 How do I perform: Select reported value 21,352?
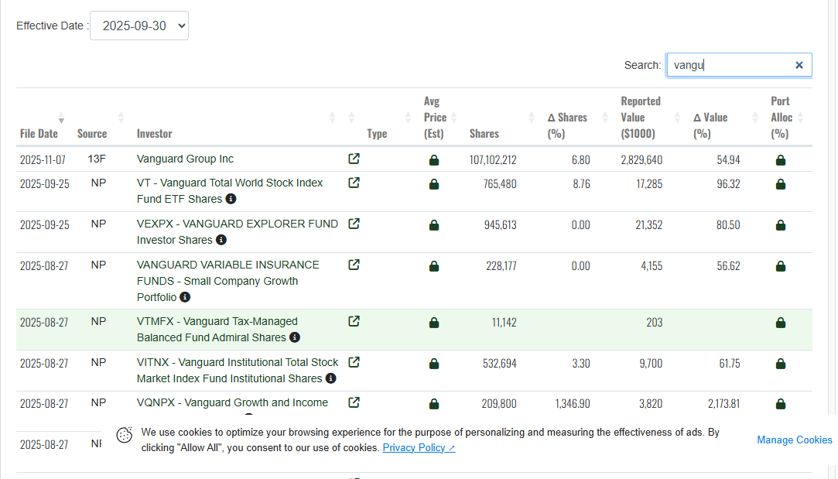[x=648, y=225]
